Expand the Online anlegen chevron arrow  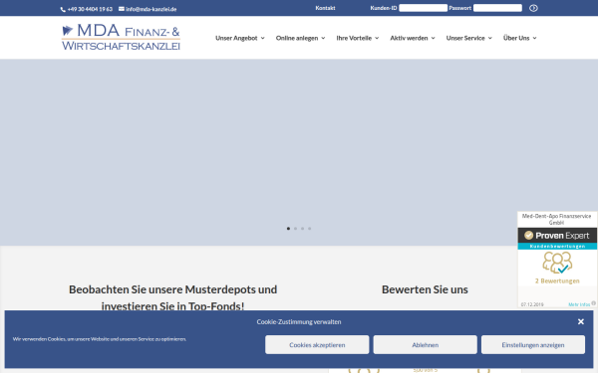[x=323, y=38]
